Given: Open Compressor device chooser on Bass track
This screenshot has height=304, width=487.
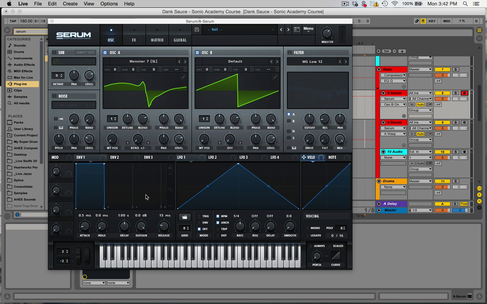Looking at the screenshot, I should pyautogui.click(x=393, y=75).
